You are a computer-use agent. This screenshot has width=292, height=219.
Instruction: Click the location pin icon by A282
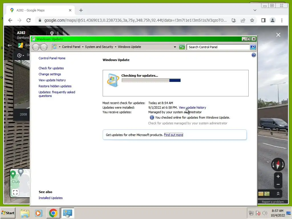(x=52, y=33)
